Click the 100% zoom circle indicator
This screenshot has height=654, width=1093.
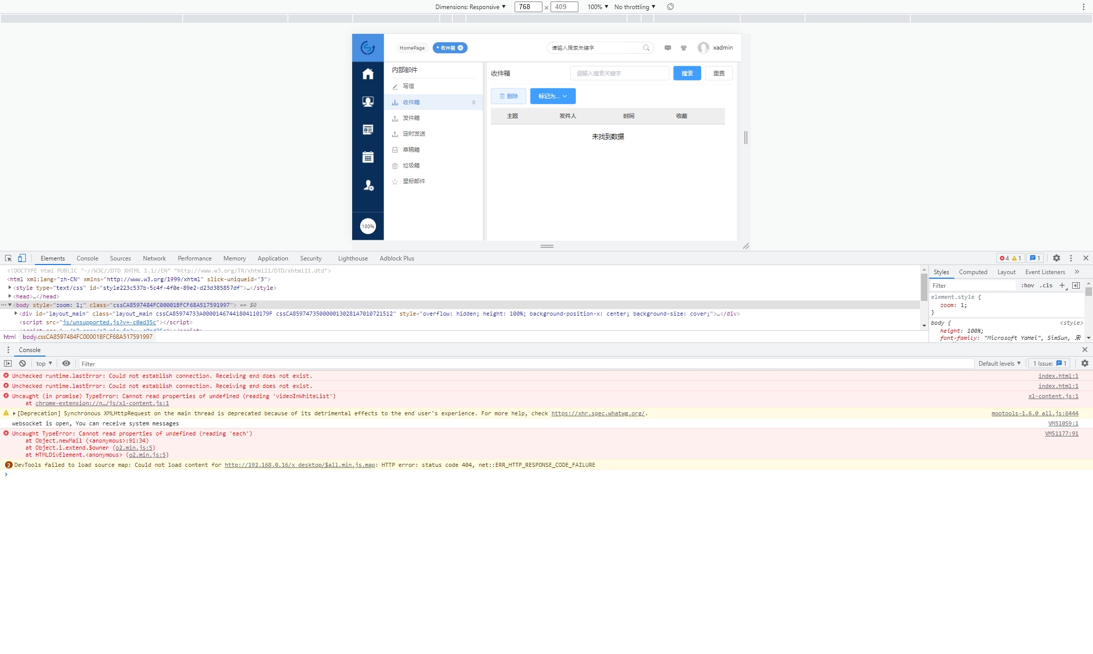(368, 226)
